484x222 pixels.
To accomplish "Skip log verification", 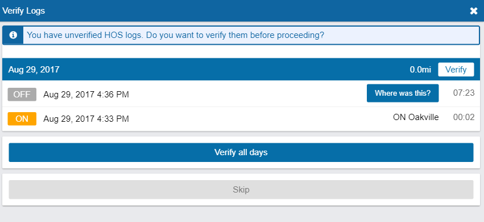I will tap(241, 189).
